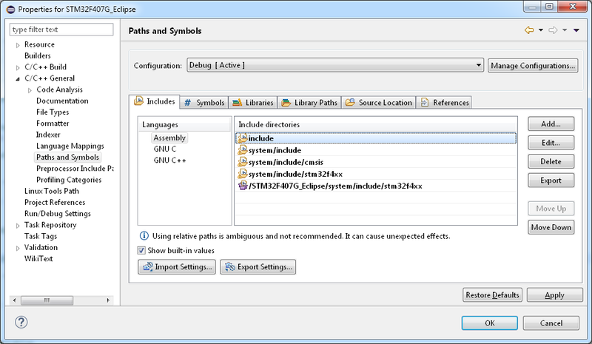The width and height of the screenshot is (592, 344).
Task: Collapse the C/C++ General tree node
Action: pyautogui.click(x=18, y=78)
